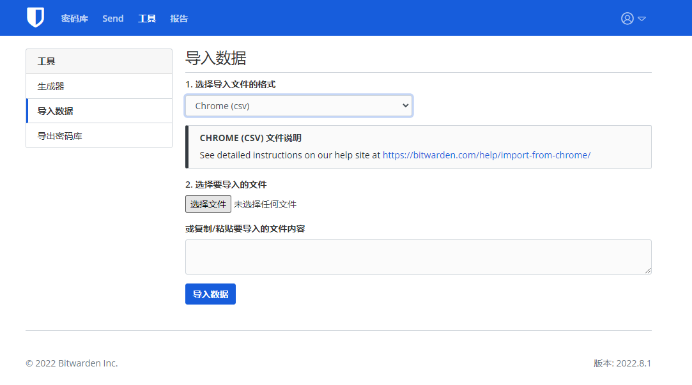This screenshot has height=385, width=692.
Task: Click the 未选择任何文件 file status text
Action: (265, 204)
